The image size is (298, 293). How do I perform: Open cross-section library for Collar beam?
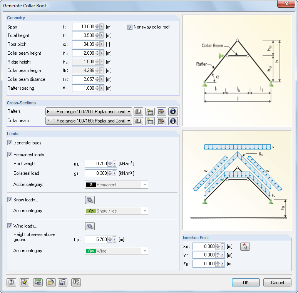tap(138, 121)
